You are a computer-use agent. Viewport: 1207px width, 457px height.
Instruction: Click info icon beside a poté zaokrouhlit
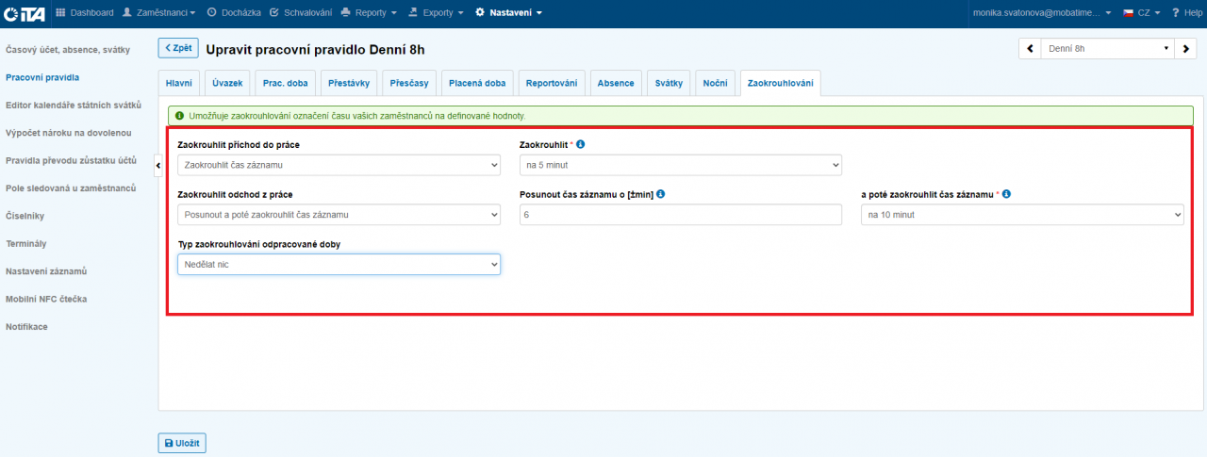click(1006, 194)
